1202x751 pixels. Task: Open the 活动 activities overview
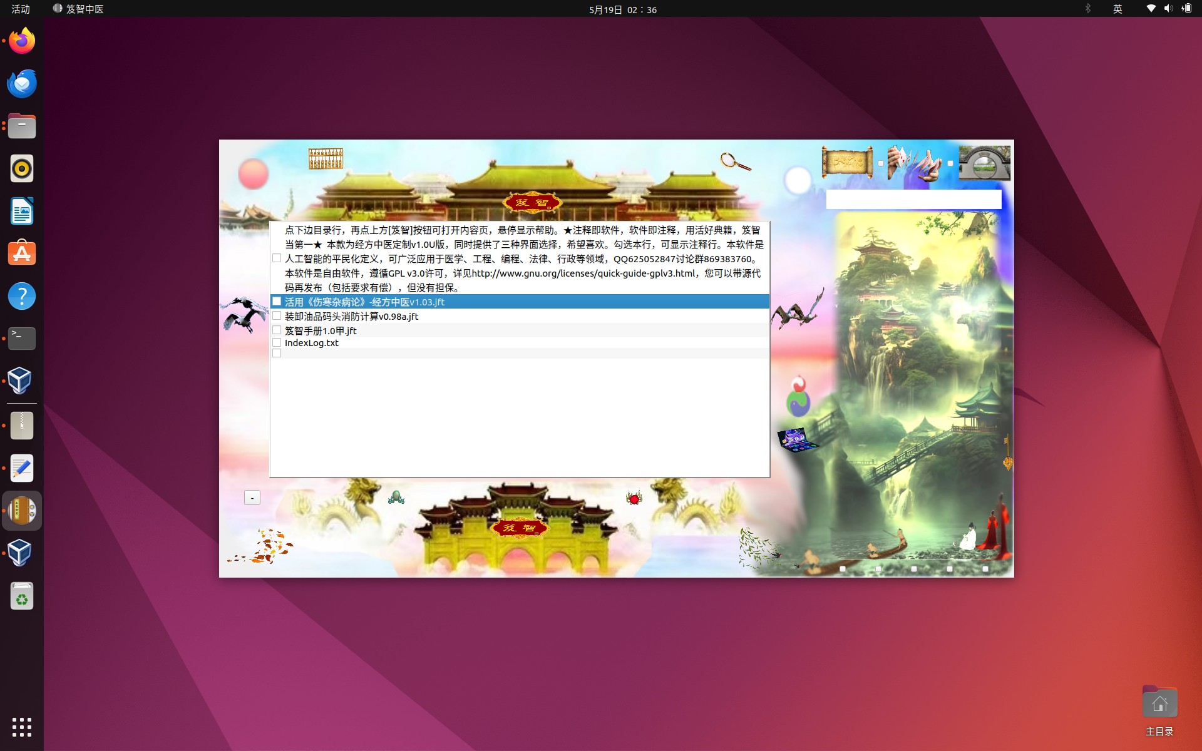tap(21, 9)
